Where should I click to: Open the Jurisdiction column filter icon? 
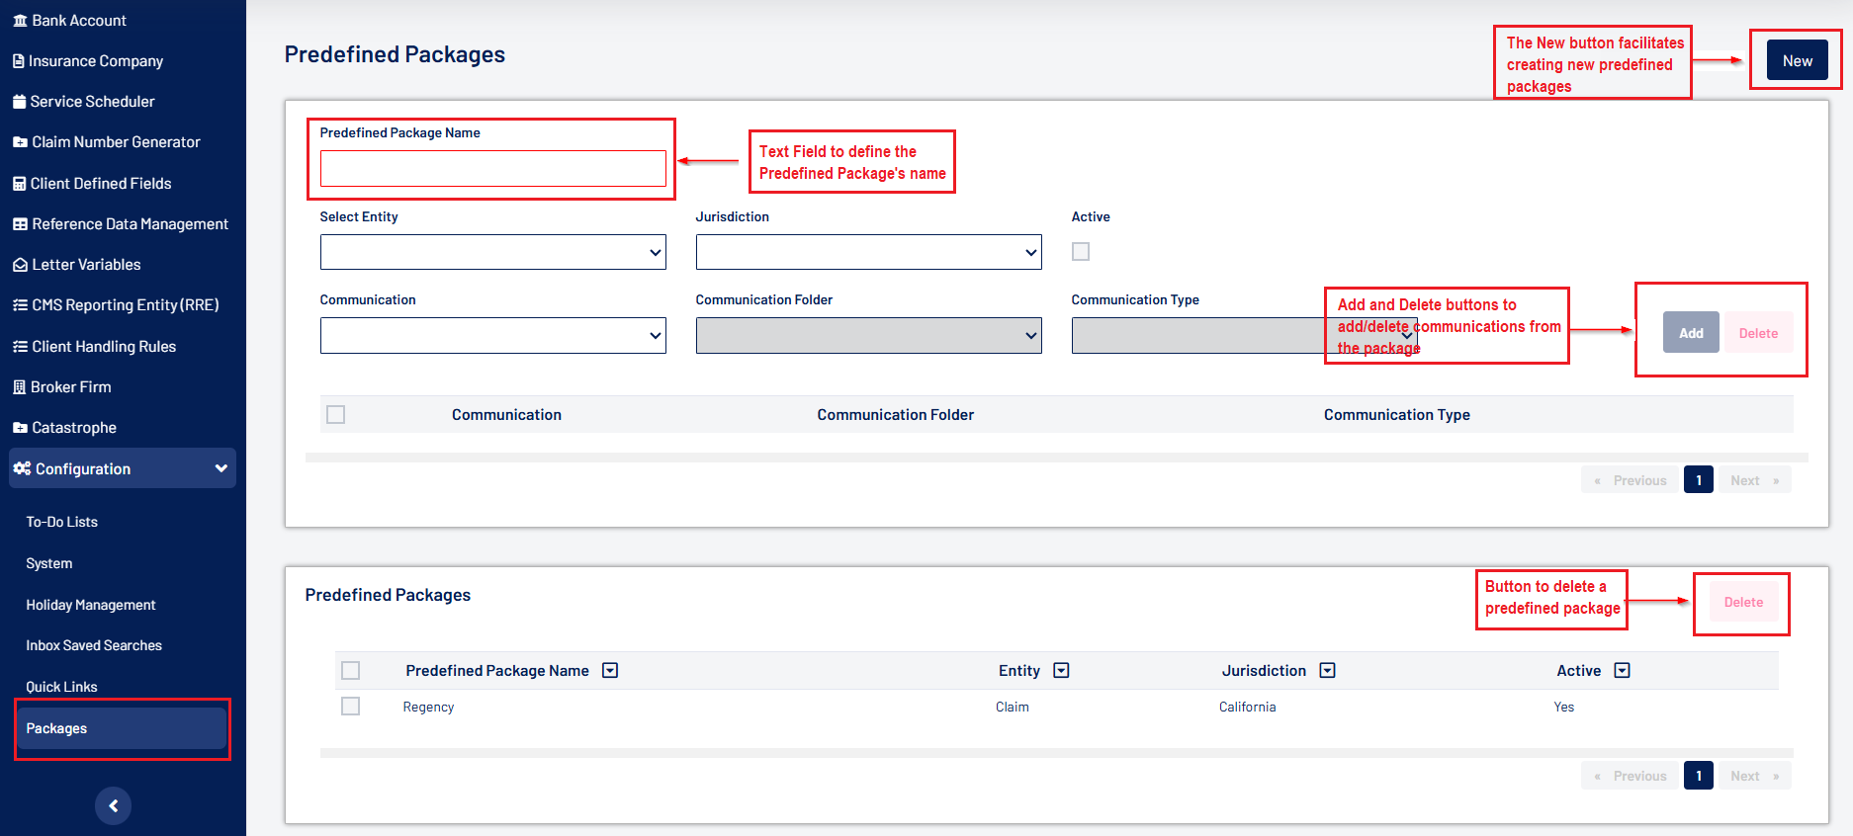(x=1327, y=671)
